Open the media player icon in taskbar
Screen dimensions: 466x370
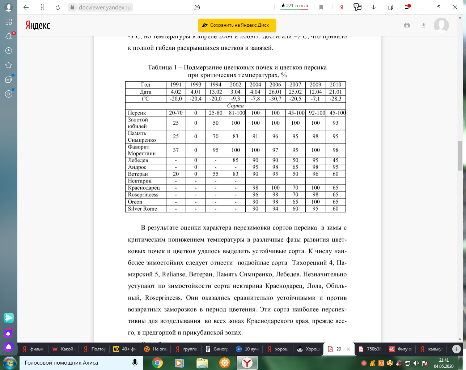[179, 363]
